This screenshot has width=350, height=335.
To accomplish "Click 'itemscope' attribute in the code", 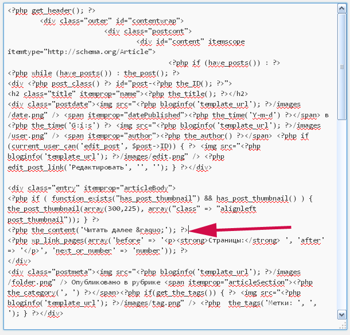I will coord(226,41).
